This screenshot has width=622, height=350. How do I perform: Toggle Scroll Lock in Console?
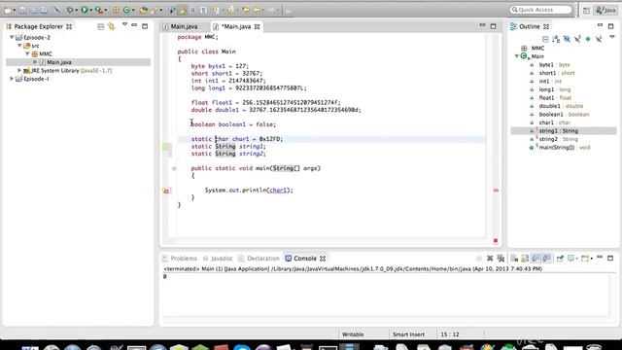point(525,259)
